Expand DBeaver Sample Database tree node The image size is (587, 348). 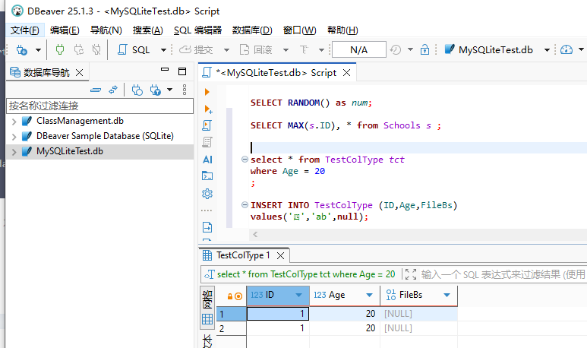coord(14,136)
